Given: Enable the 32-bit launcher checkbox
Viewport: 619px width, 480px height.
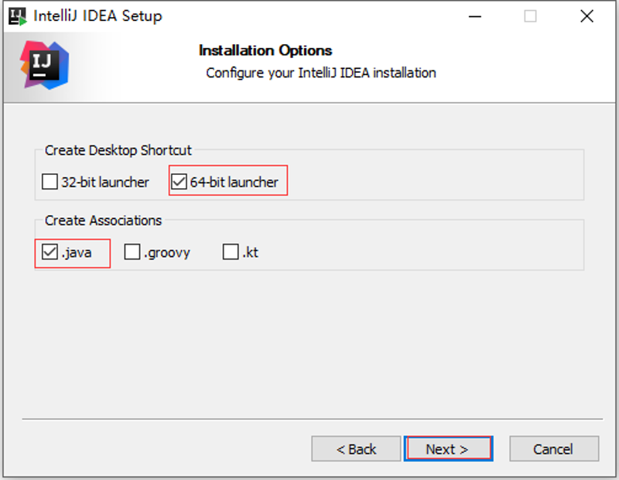Looking at the screenshot, I should click(50, 182).
